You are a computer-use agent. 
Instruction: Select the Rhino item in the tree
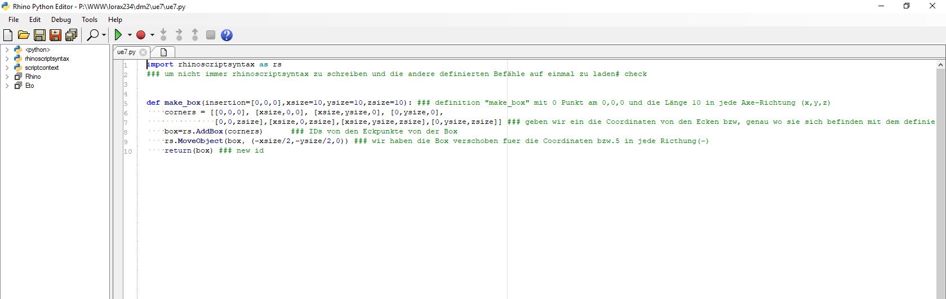coord(33,77)
